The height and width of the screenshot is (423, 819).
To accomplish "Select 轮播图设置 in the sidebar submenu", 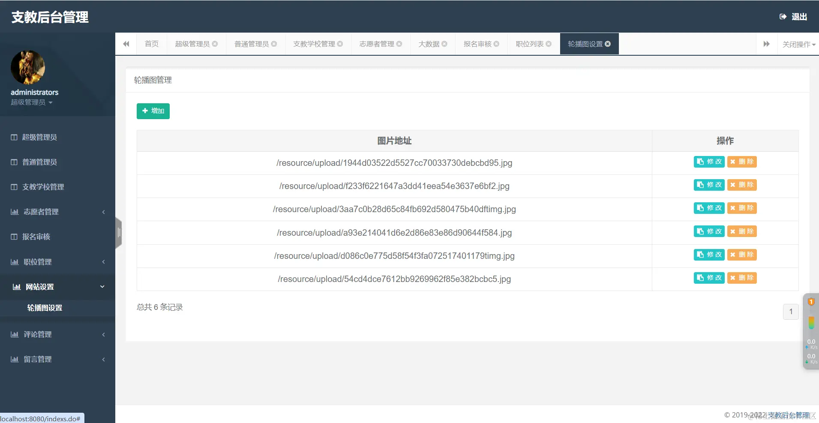I will pos(45,308).
